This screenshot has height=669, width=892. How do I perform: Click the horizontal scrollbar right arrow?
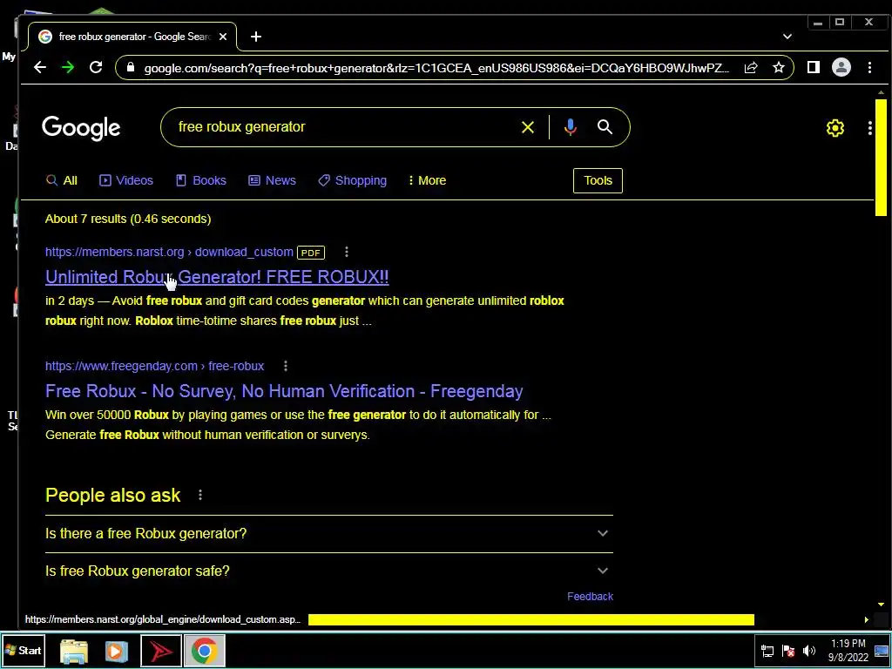(x=866, y=619)
